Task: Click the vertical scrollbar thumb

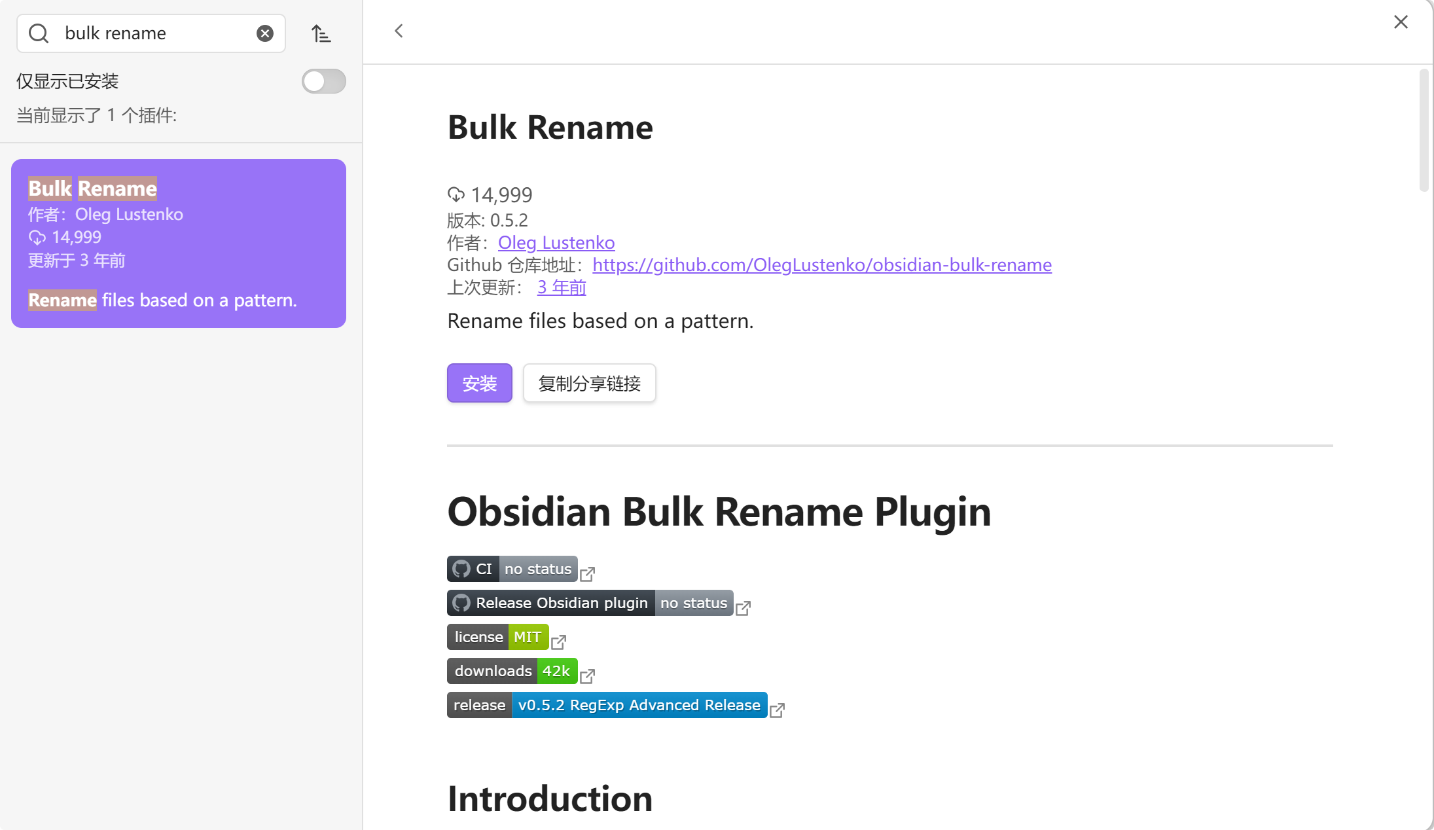Action: click(x=1424, y=131)
